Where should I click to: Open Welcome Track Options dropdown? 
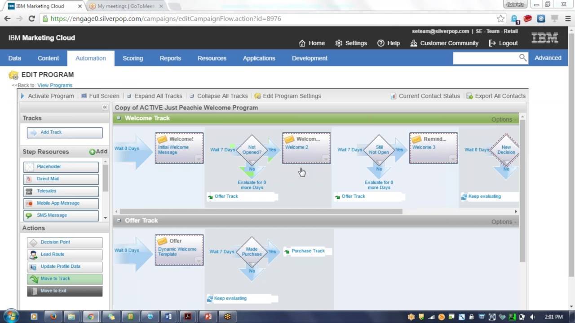(x=504, y=119)
